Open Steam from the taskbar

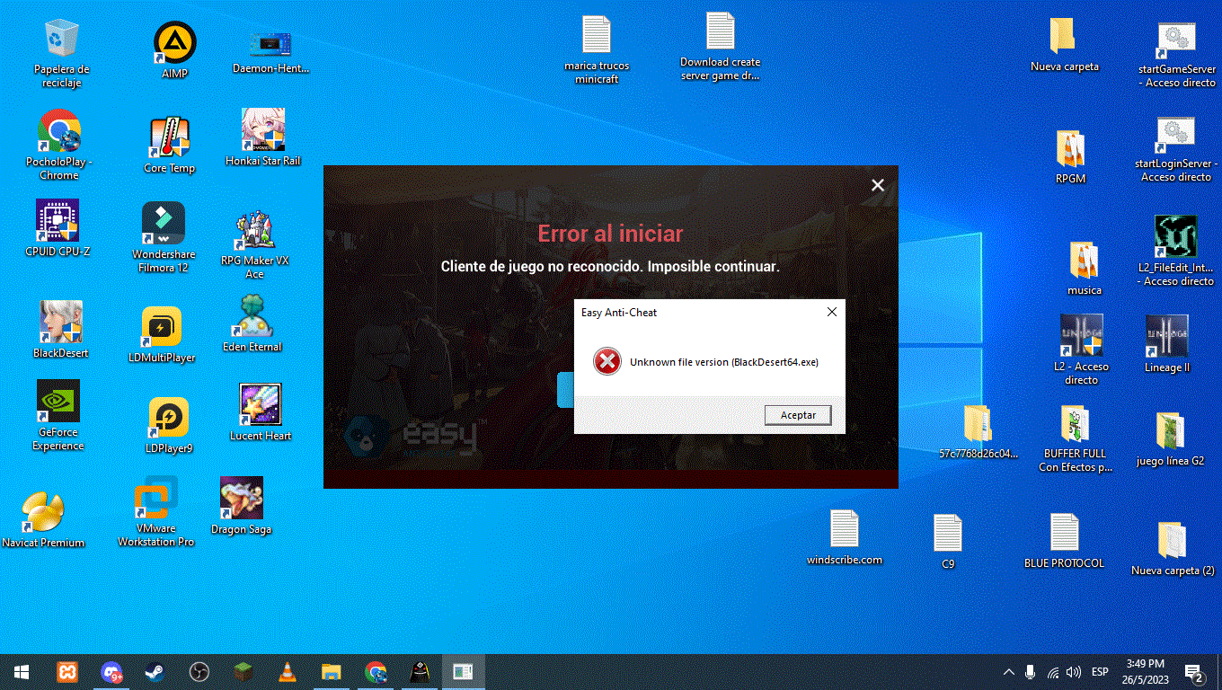155,672
